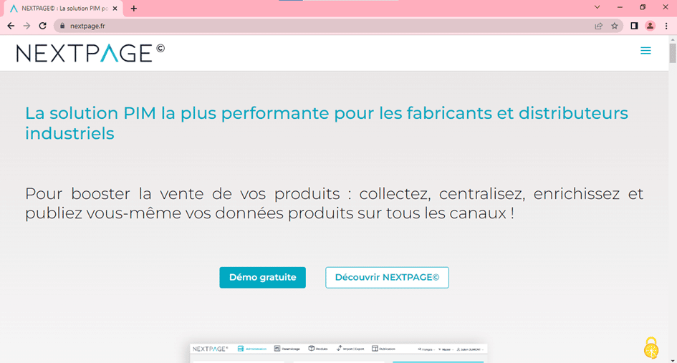Click the product interface screenshot preview
677x363 pixels.
338,352
